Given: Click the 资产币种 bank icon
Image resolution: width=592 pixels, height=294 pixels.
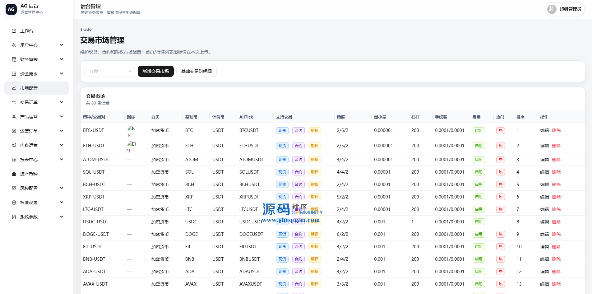Looking at the screenshot, I should (14, 174).
